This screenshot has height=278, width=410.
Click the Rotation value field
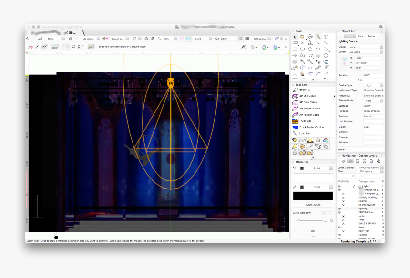pyautogui.click(x=373, y=75)
